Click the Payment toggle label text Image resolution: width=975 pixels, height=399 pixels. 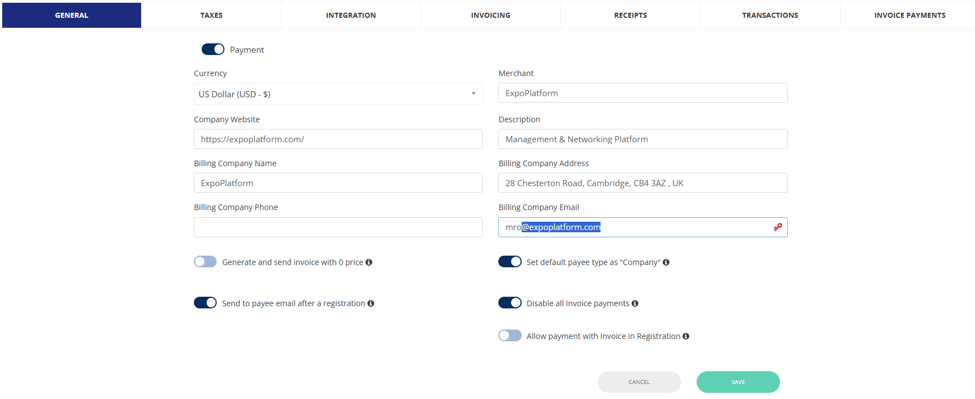point(247,50)
